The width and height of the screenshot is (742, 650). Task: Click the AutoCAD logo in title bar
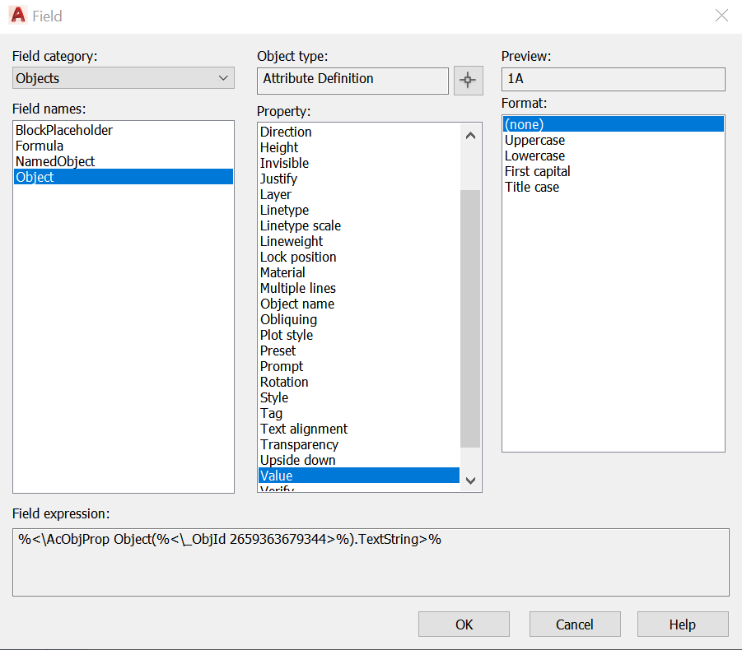pos(18,15)
